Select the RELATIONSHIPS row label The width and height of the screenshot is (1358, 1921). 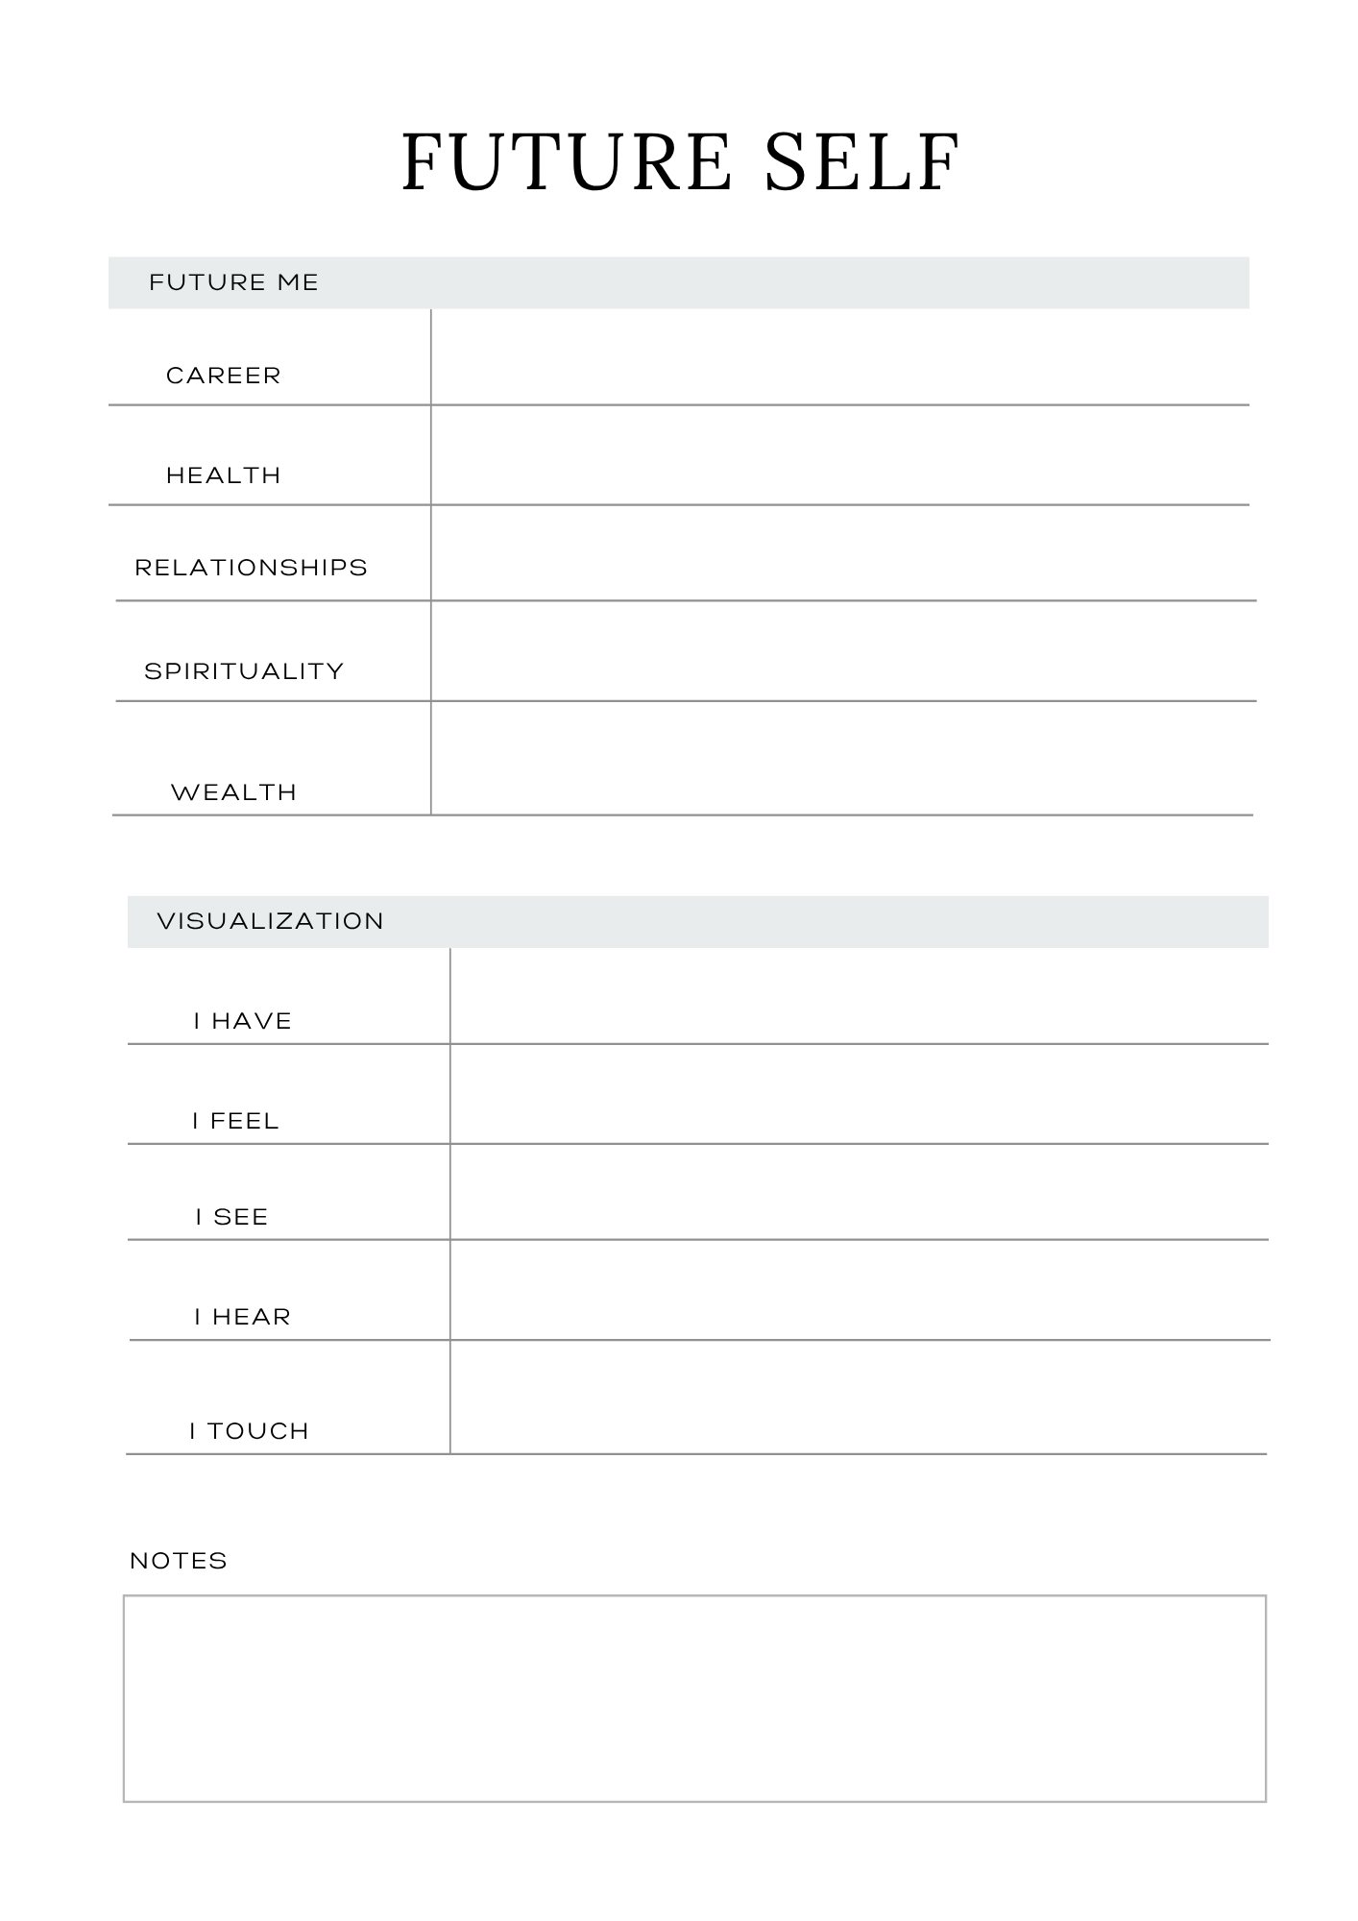pyautogui.click(x=251, y=568)
